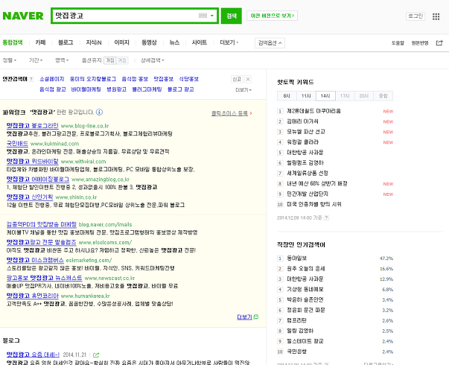Click the share icon beside 원본반영
Image resolution: width=449 pixels, height=365 pixels.
439,43
